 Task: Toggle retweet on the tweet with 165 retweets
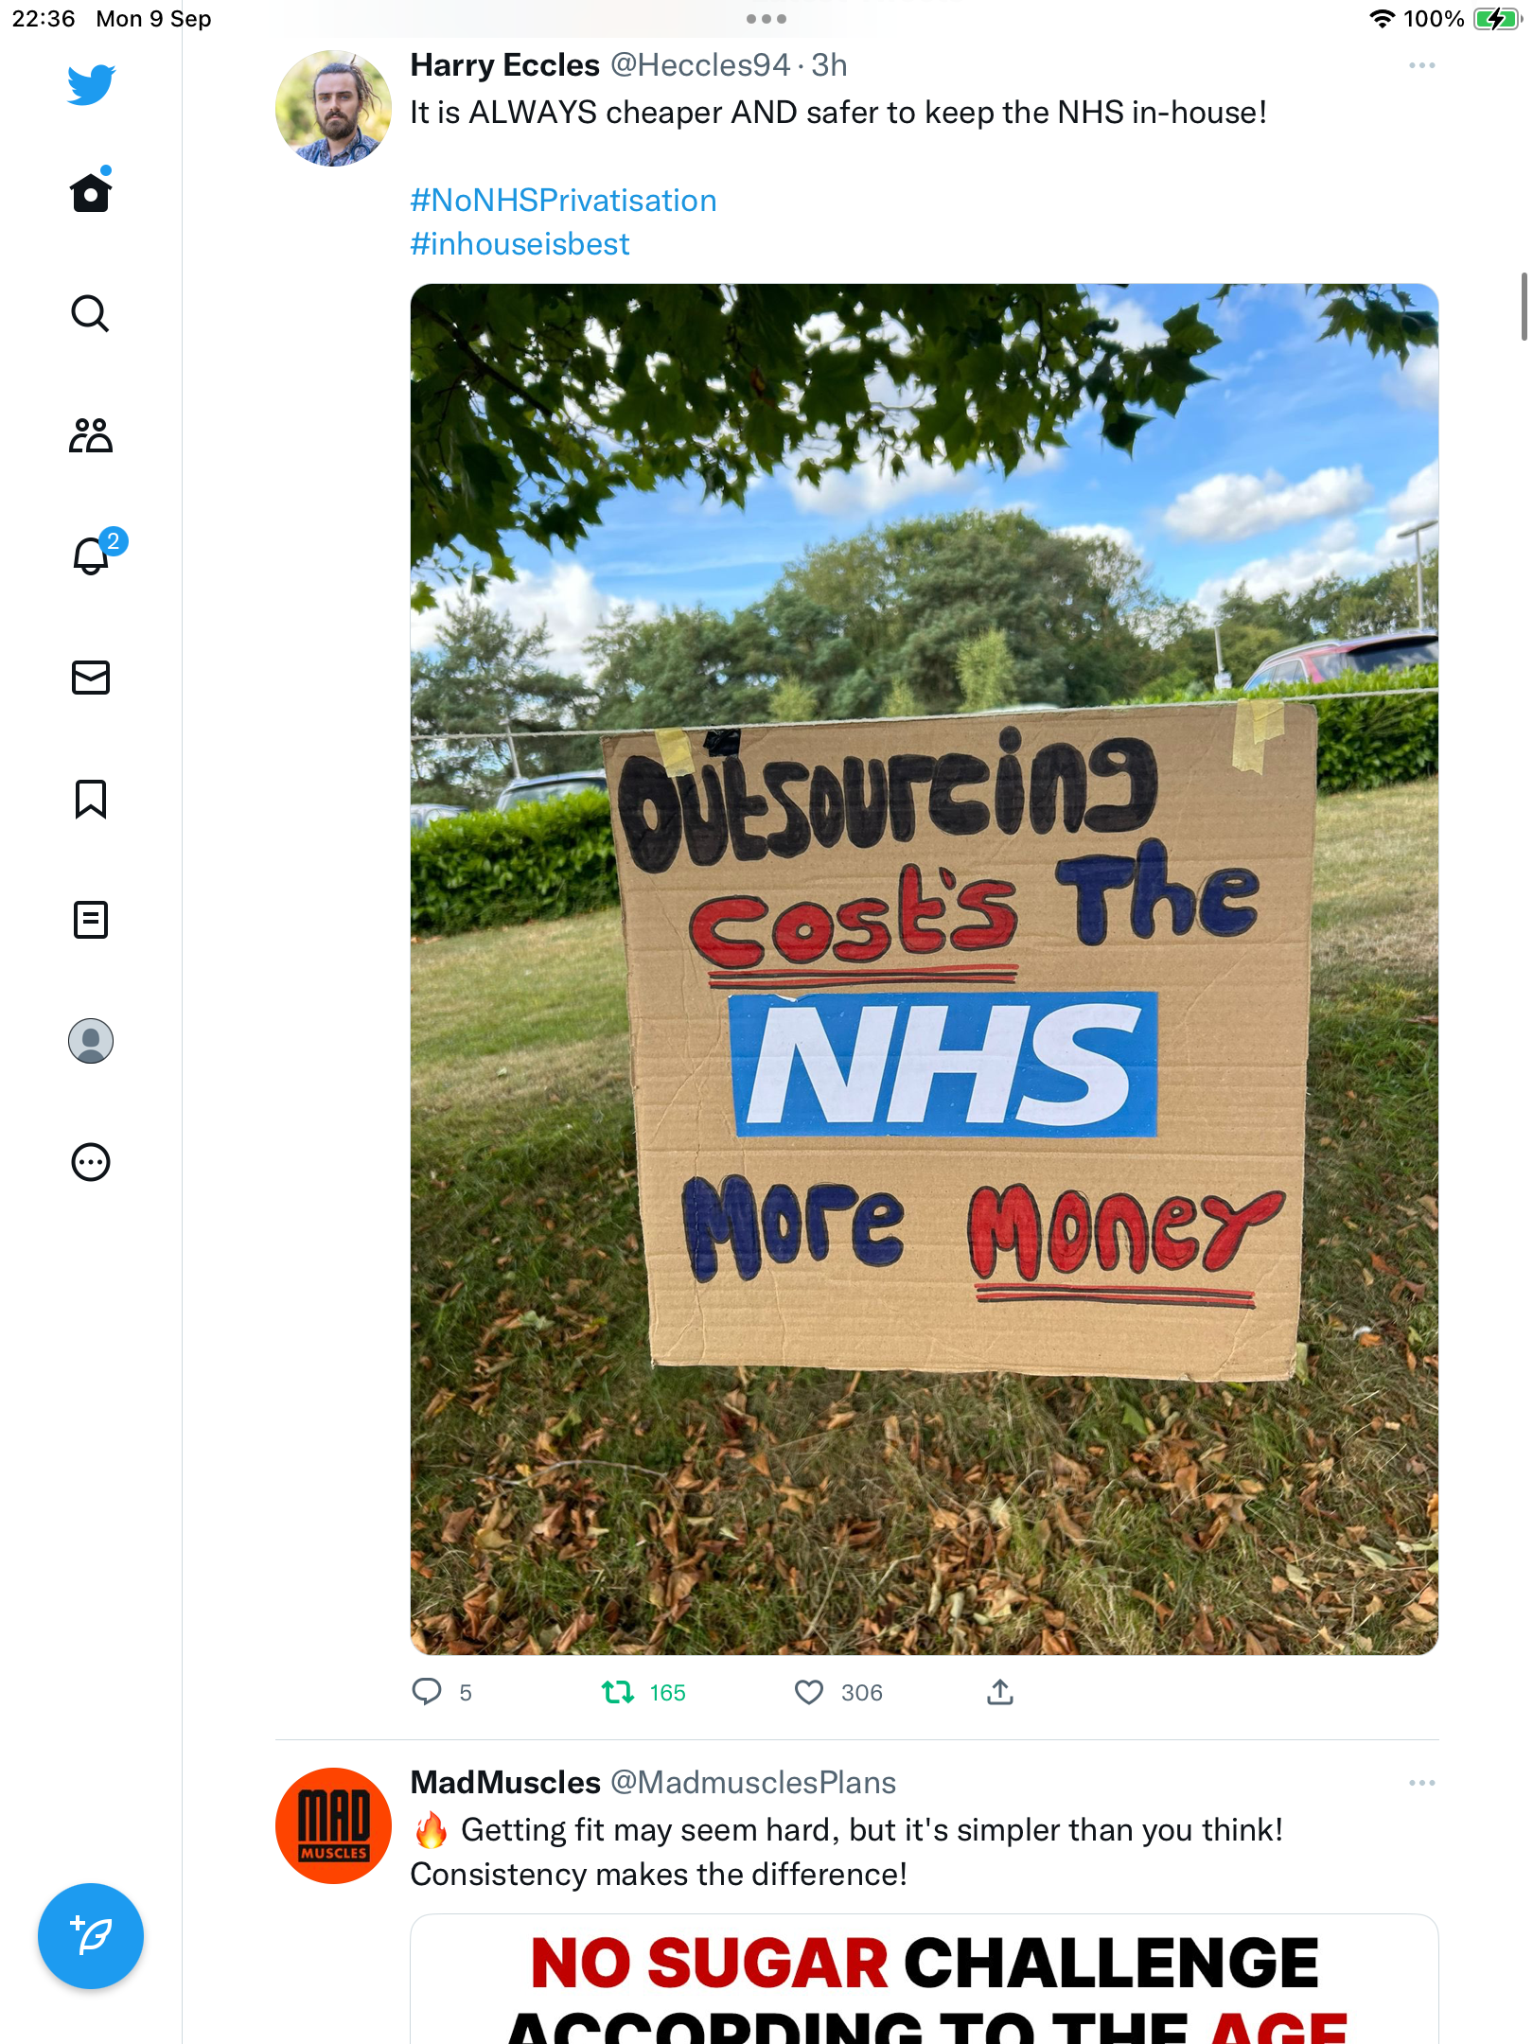[x=618, y=1692]
